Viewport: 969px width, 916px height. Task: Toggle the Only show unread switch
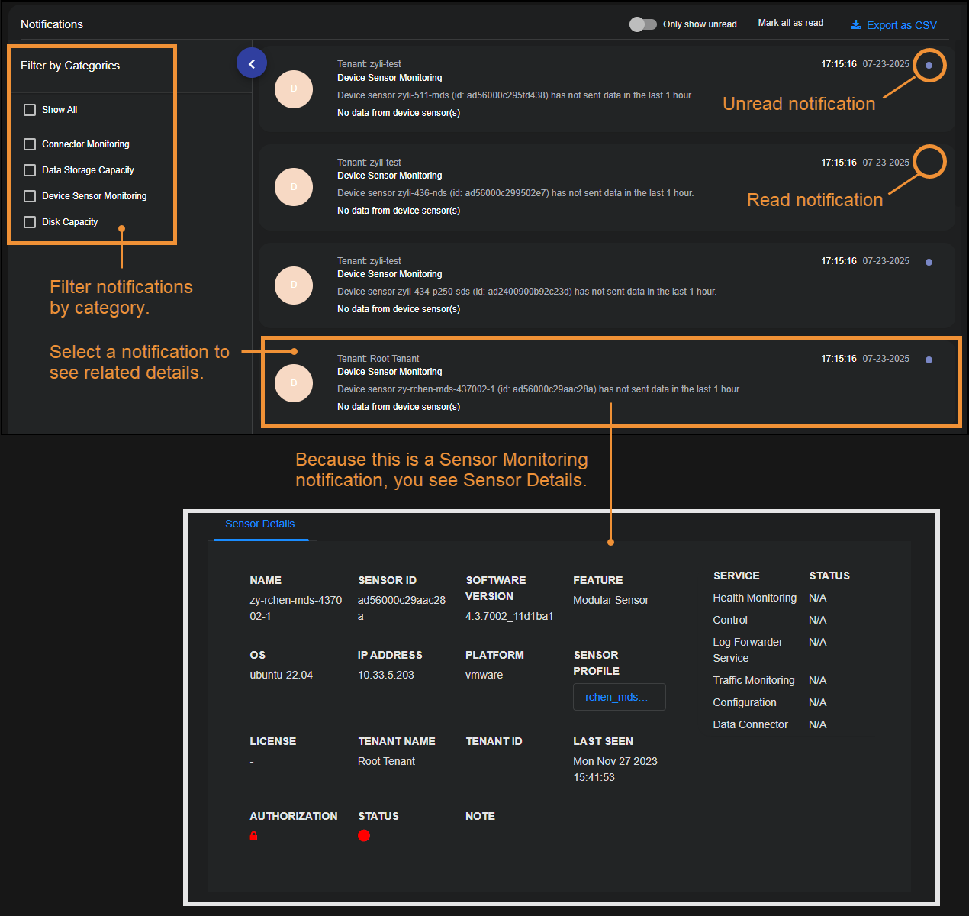(642, 24)
